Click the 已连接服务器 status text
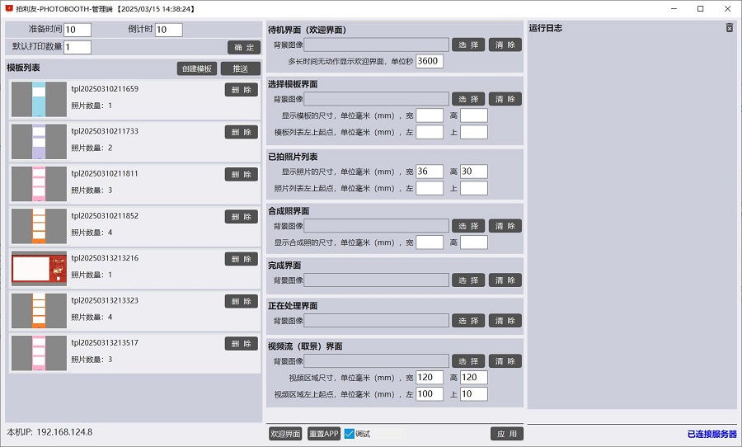The height and width of the screenshot is (447, 742). pyautogui.click(x=711, y=434)
